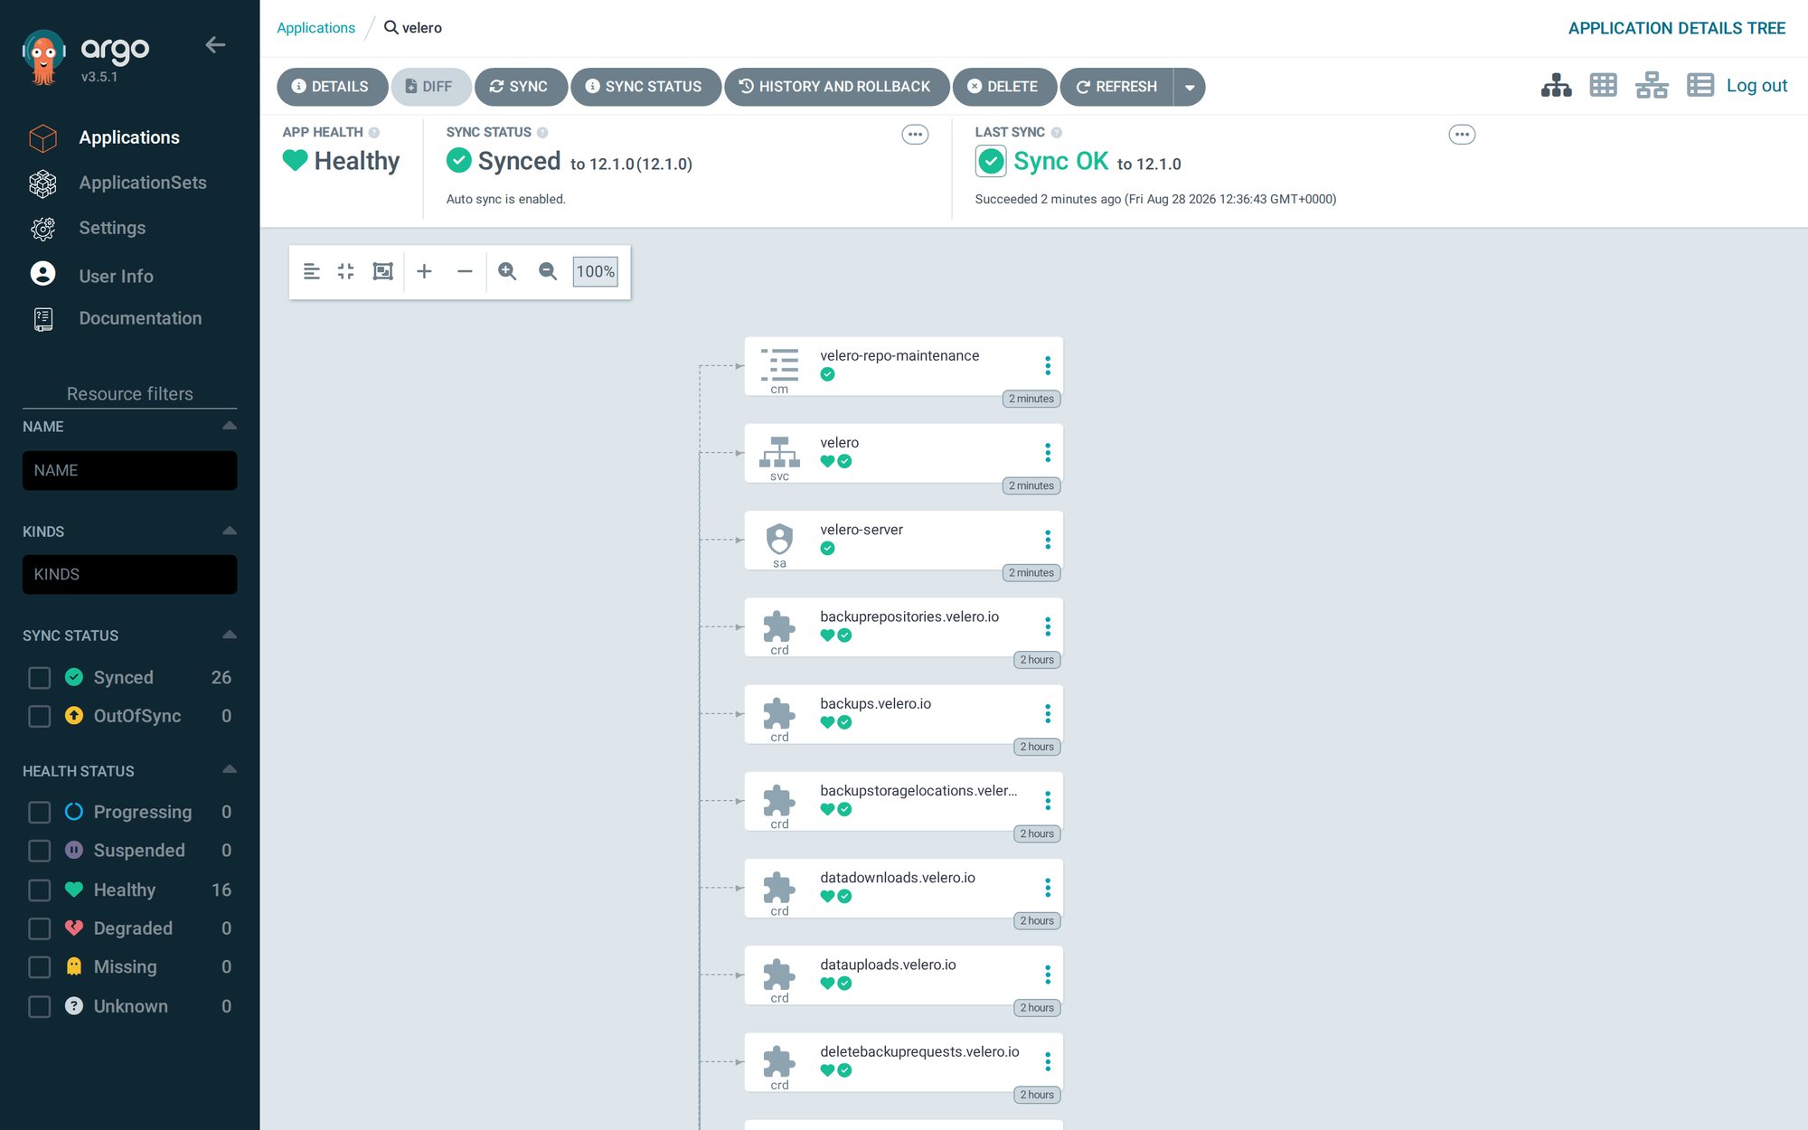Check the Healthy filter checkbox
Viewport: 1808px width, 1130px height.
coord(40,890)
